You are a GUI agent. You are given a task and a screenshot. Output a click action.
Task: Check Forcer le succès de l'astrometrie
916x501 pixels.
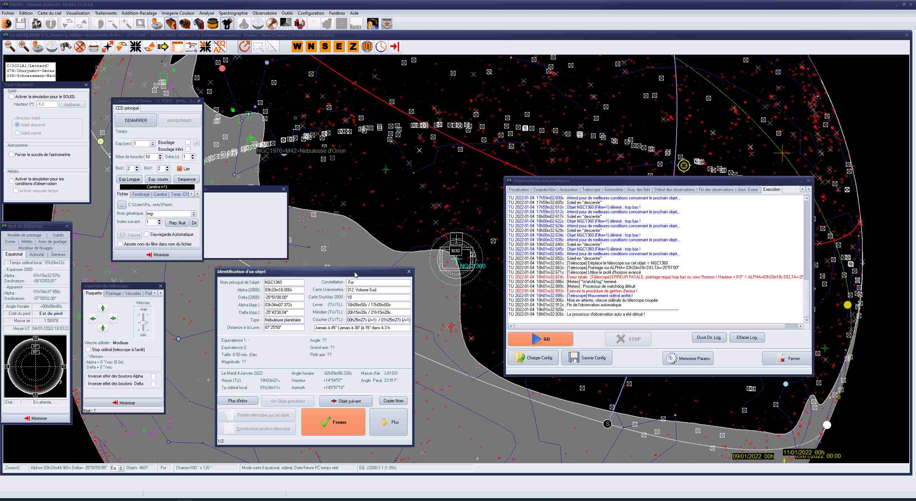11,155
